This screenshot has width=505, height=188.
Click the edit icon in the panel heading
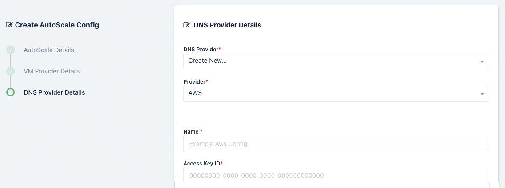(187, 25)
